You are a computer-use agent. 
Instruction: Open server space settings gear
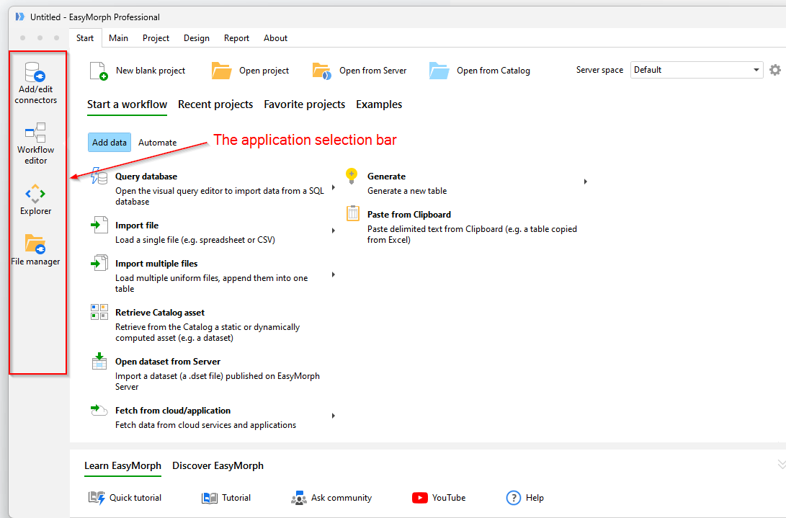(775, 70)
